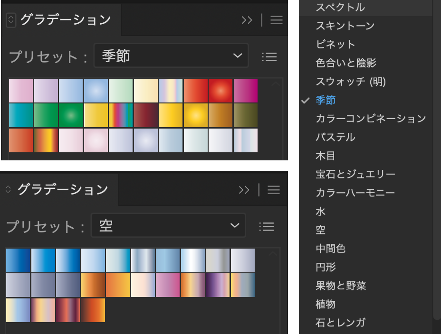Screen dimensions: 441x334
Task: Open list view options beside 季節 preset
Action: 269,57
